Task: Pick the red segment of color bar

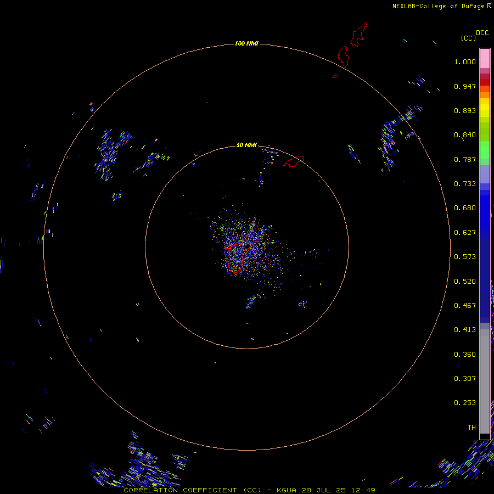Action: [485, 82]
